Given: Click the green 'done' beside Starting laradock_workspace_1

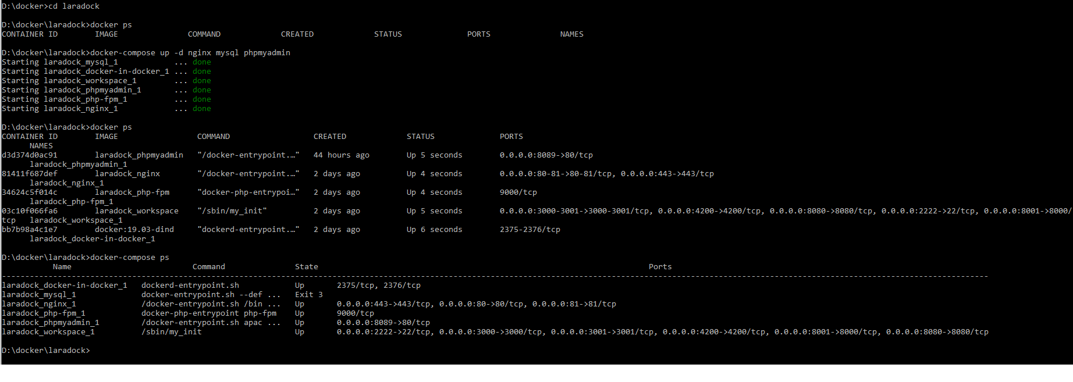Looking at the screenshot, I should 202,81.
